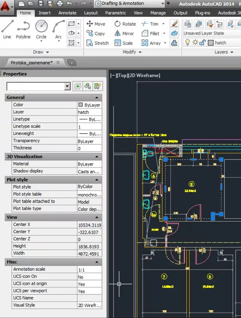Open the object selection dropdown in Properties

tap(67, 86)
